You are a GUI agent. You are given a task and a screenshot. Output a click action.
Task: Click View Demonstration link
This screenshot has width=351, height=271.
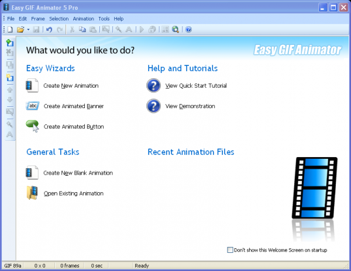tap(190, 106)
